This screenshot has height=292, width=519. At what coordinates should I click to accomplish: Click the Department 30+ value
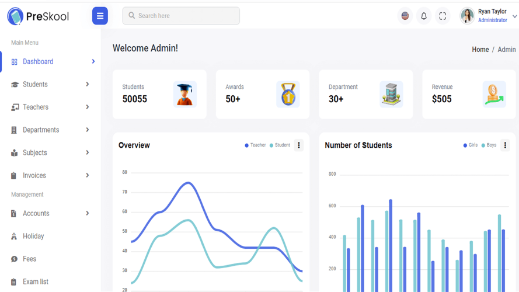click(x=336, y=99)
